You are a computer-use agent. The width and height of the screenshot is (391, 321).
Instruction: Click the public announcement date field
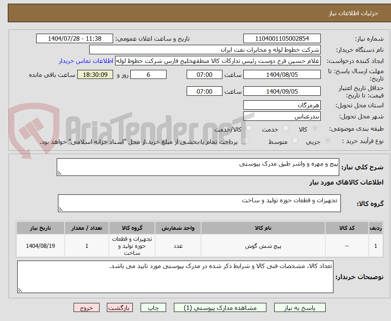coord(75,38)
